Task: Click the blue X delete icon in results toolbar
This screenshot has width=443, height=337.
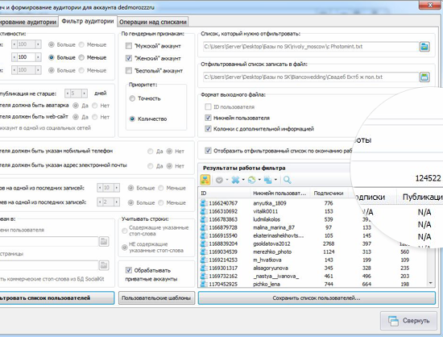Action: pos(235,180)
